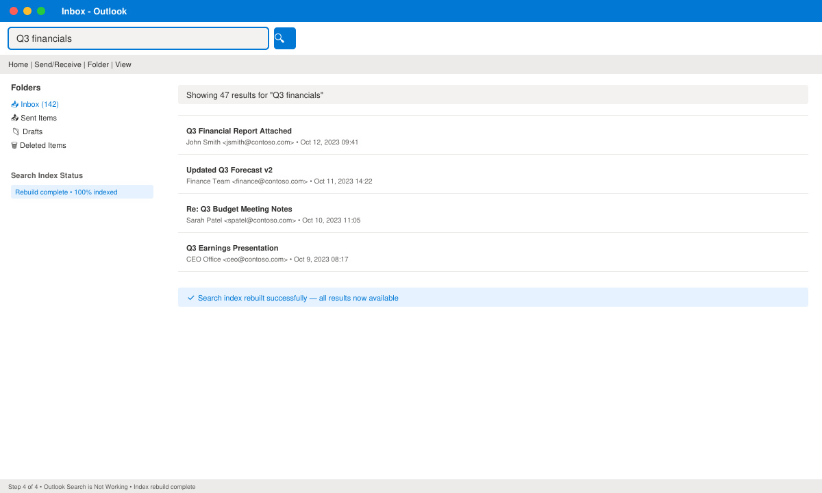Click Rebuild complete 100% indexed status
The image size is (822, 493).
pyautogui.click(x=82, y=192)
